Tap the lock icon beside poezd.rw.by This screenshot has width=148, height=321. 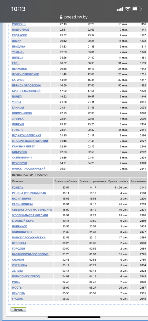point(61,17)
